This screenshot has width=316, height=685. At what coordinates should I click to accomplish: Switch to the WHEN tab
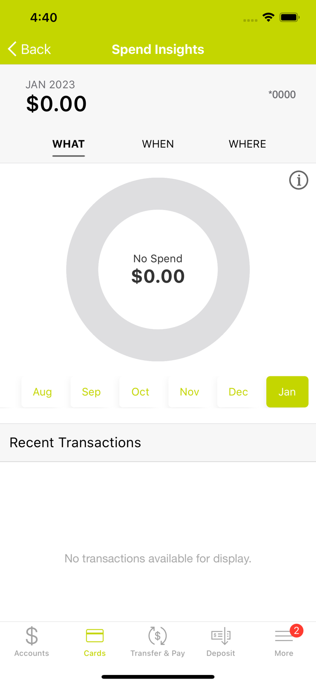158,144
